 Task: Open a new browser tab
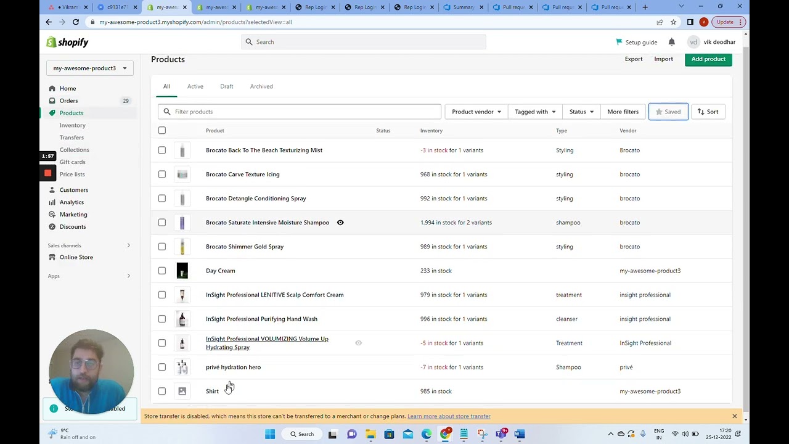tap(645, 7)
